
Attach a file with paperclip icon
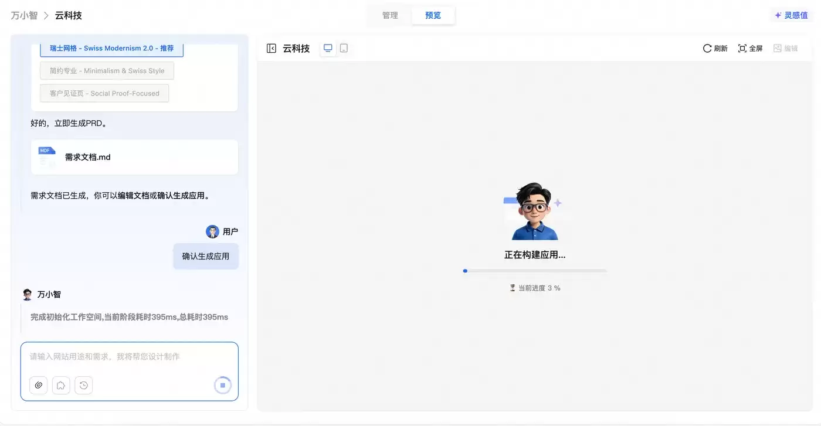(x=39, y=385)
